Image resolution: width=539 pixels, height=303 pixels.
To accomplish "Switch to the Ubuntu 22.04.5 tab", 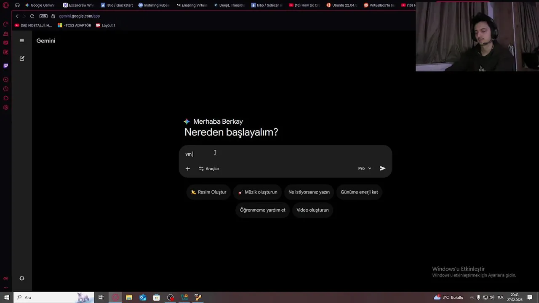I will coord(342,5).
